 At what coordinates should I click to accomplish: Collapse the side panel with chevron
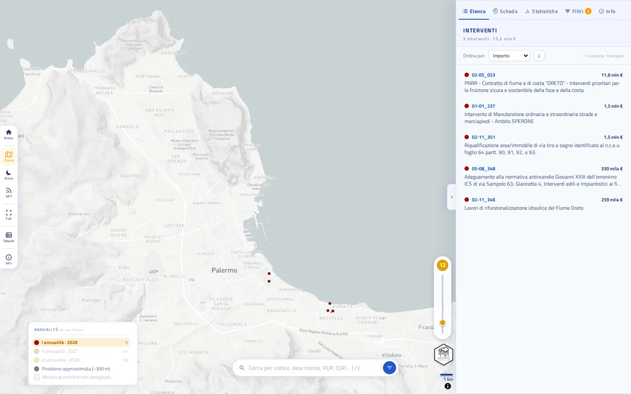coord(451,197)
